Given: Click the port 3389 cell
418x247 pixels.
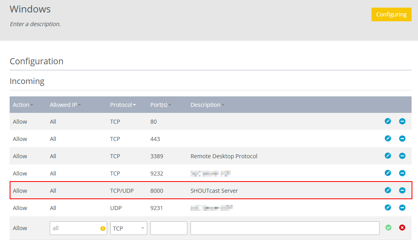Looking at the screenshot, I should point(157,156).
